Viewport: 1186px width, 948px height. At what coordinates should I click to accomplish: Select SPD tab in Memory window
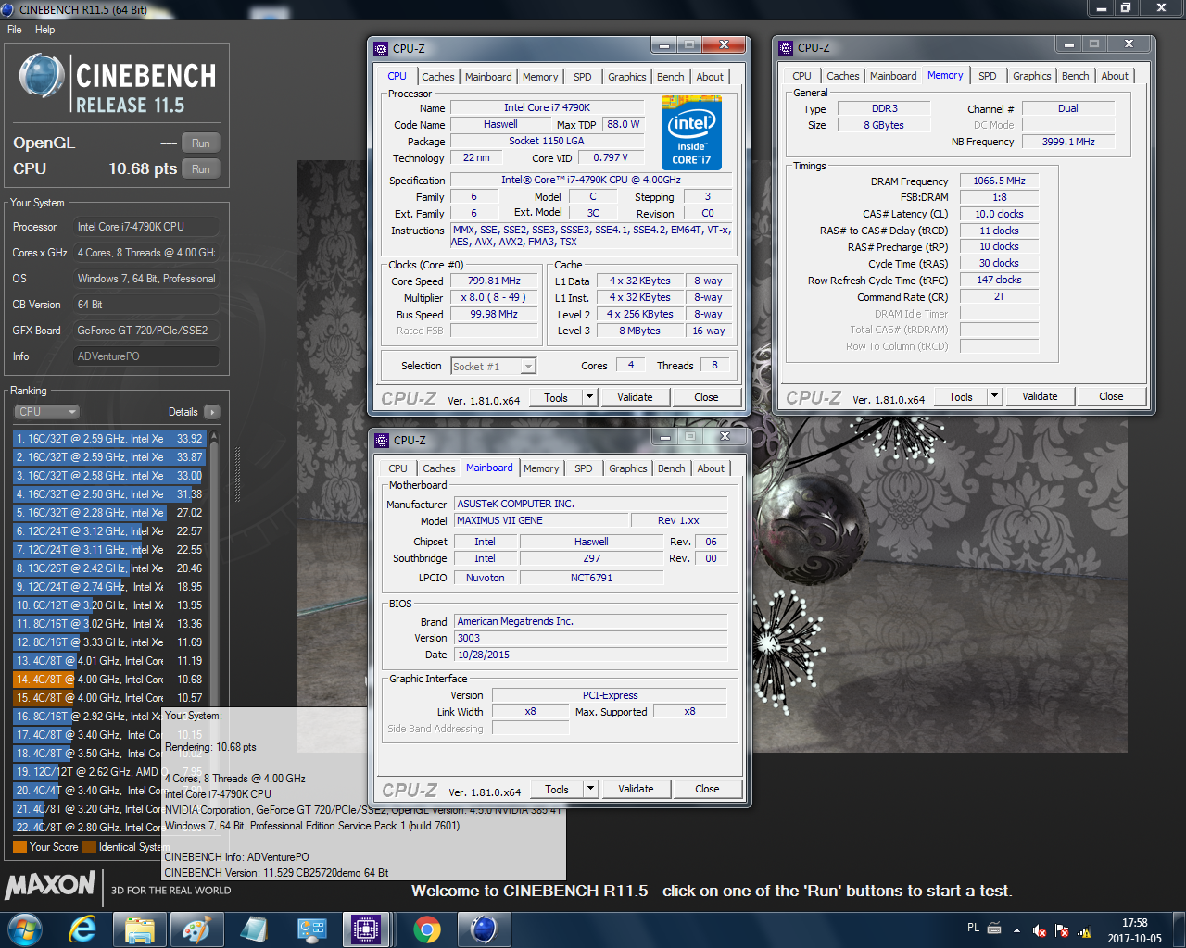[988, 76]
